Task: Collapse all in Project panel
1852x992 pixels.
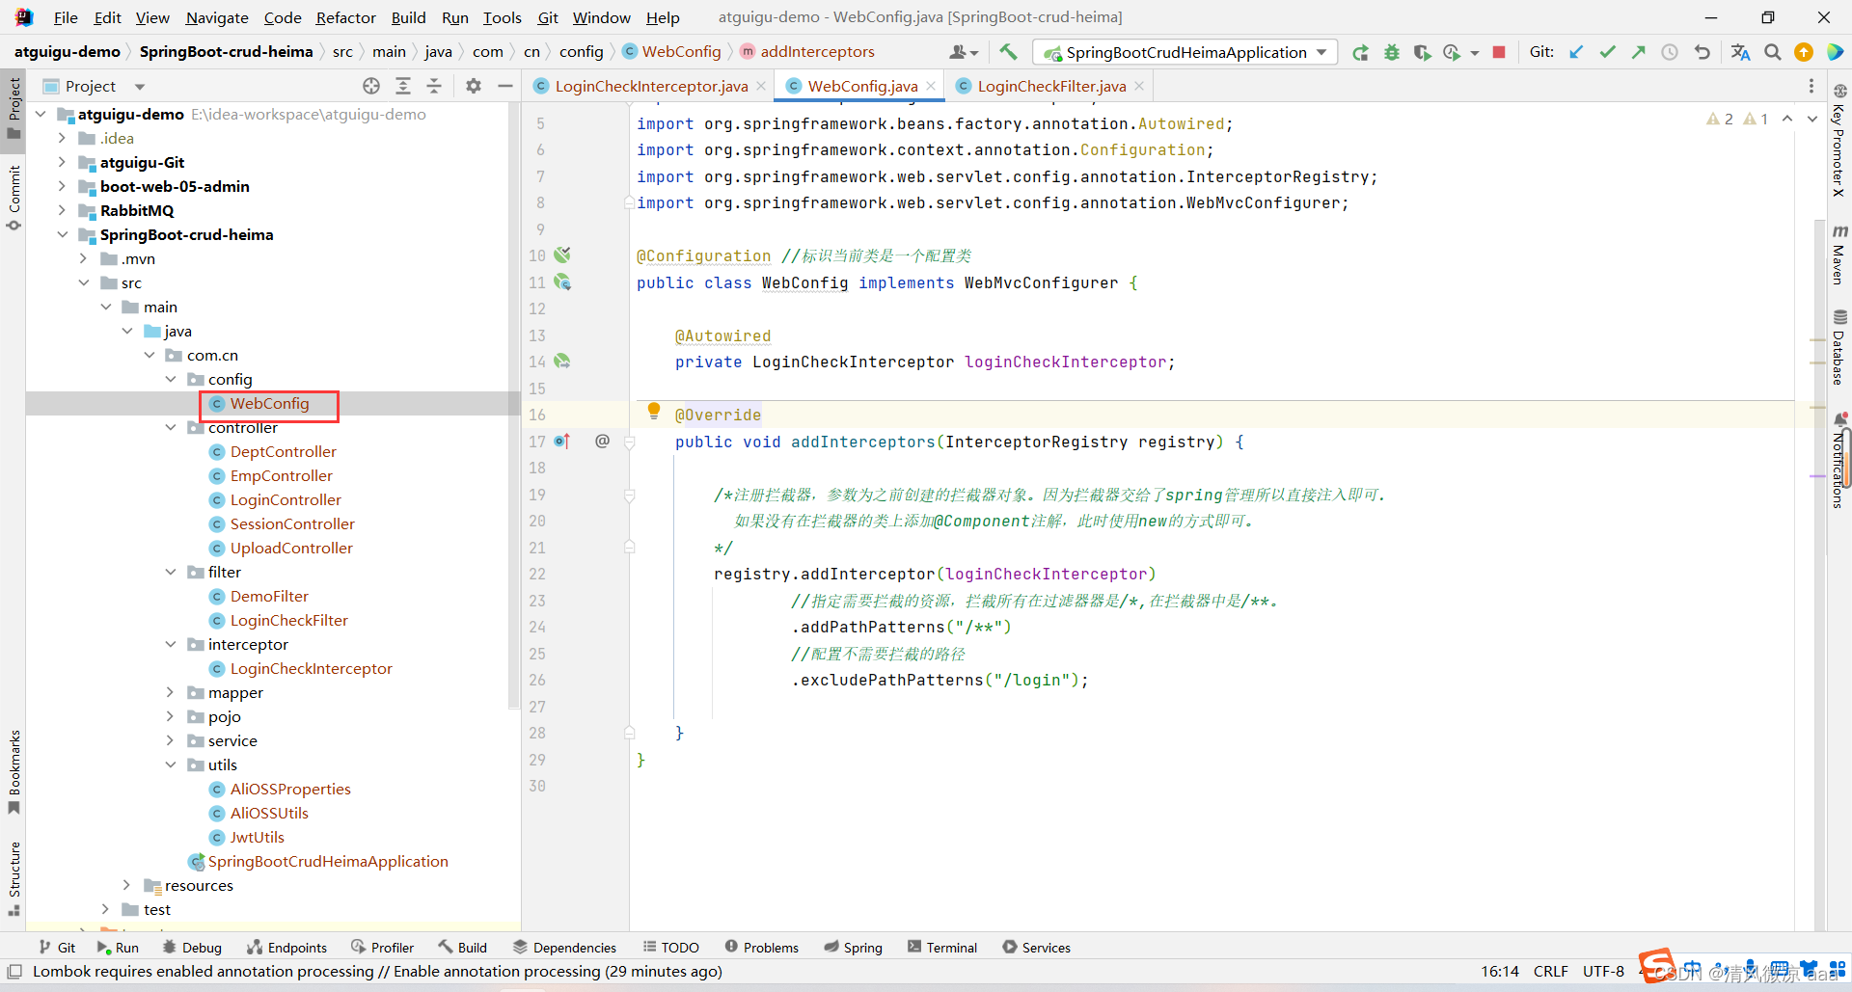Action: click(x=434, y=86)
